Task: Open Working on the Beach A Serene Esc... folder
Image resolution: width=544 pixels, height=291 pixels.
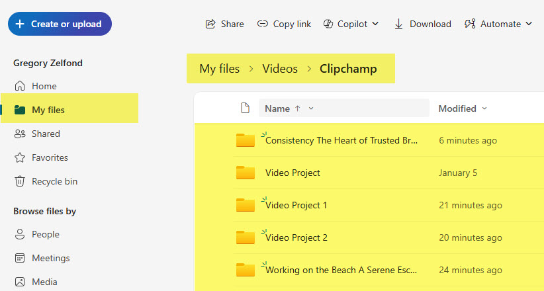Action: [x=341, y=270]
